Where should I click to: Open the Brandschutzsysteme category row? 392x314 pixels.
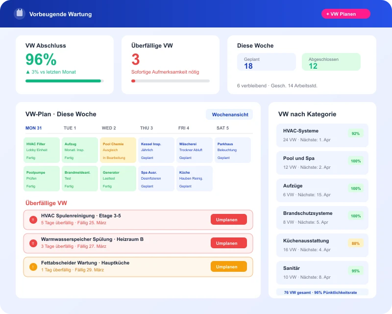click(x=322, y=218)
